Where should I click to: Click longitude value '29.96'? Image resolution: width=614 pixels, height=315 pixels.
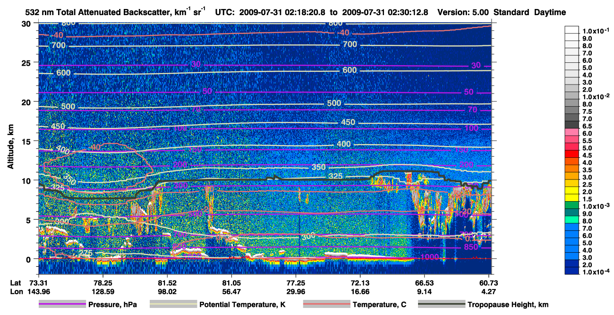coord(296,291)
